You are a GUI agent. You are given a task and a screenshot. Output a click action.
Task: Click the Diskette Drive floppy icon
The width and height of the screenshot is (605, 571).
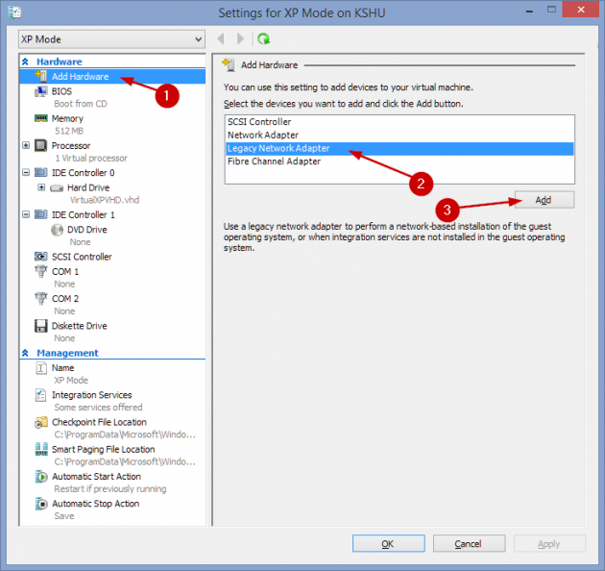click(41, 326)
